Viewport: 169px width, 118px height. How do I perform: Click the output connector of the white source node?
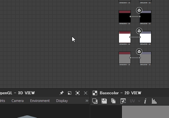click(x=130, y=37)
